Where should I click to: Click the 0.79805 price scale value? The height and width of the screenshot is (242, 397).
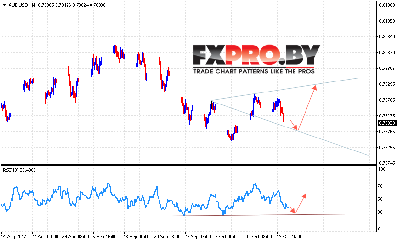point(386,69)
